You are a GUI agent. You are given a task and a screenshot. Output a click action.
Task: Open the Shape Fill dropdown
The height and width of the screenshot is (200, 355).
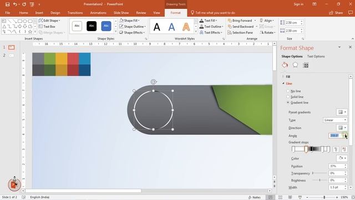point(129,21)
